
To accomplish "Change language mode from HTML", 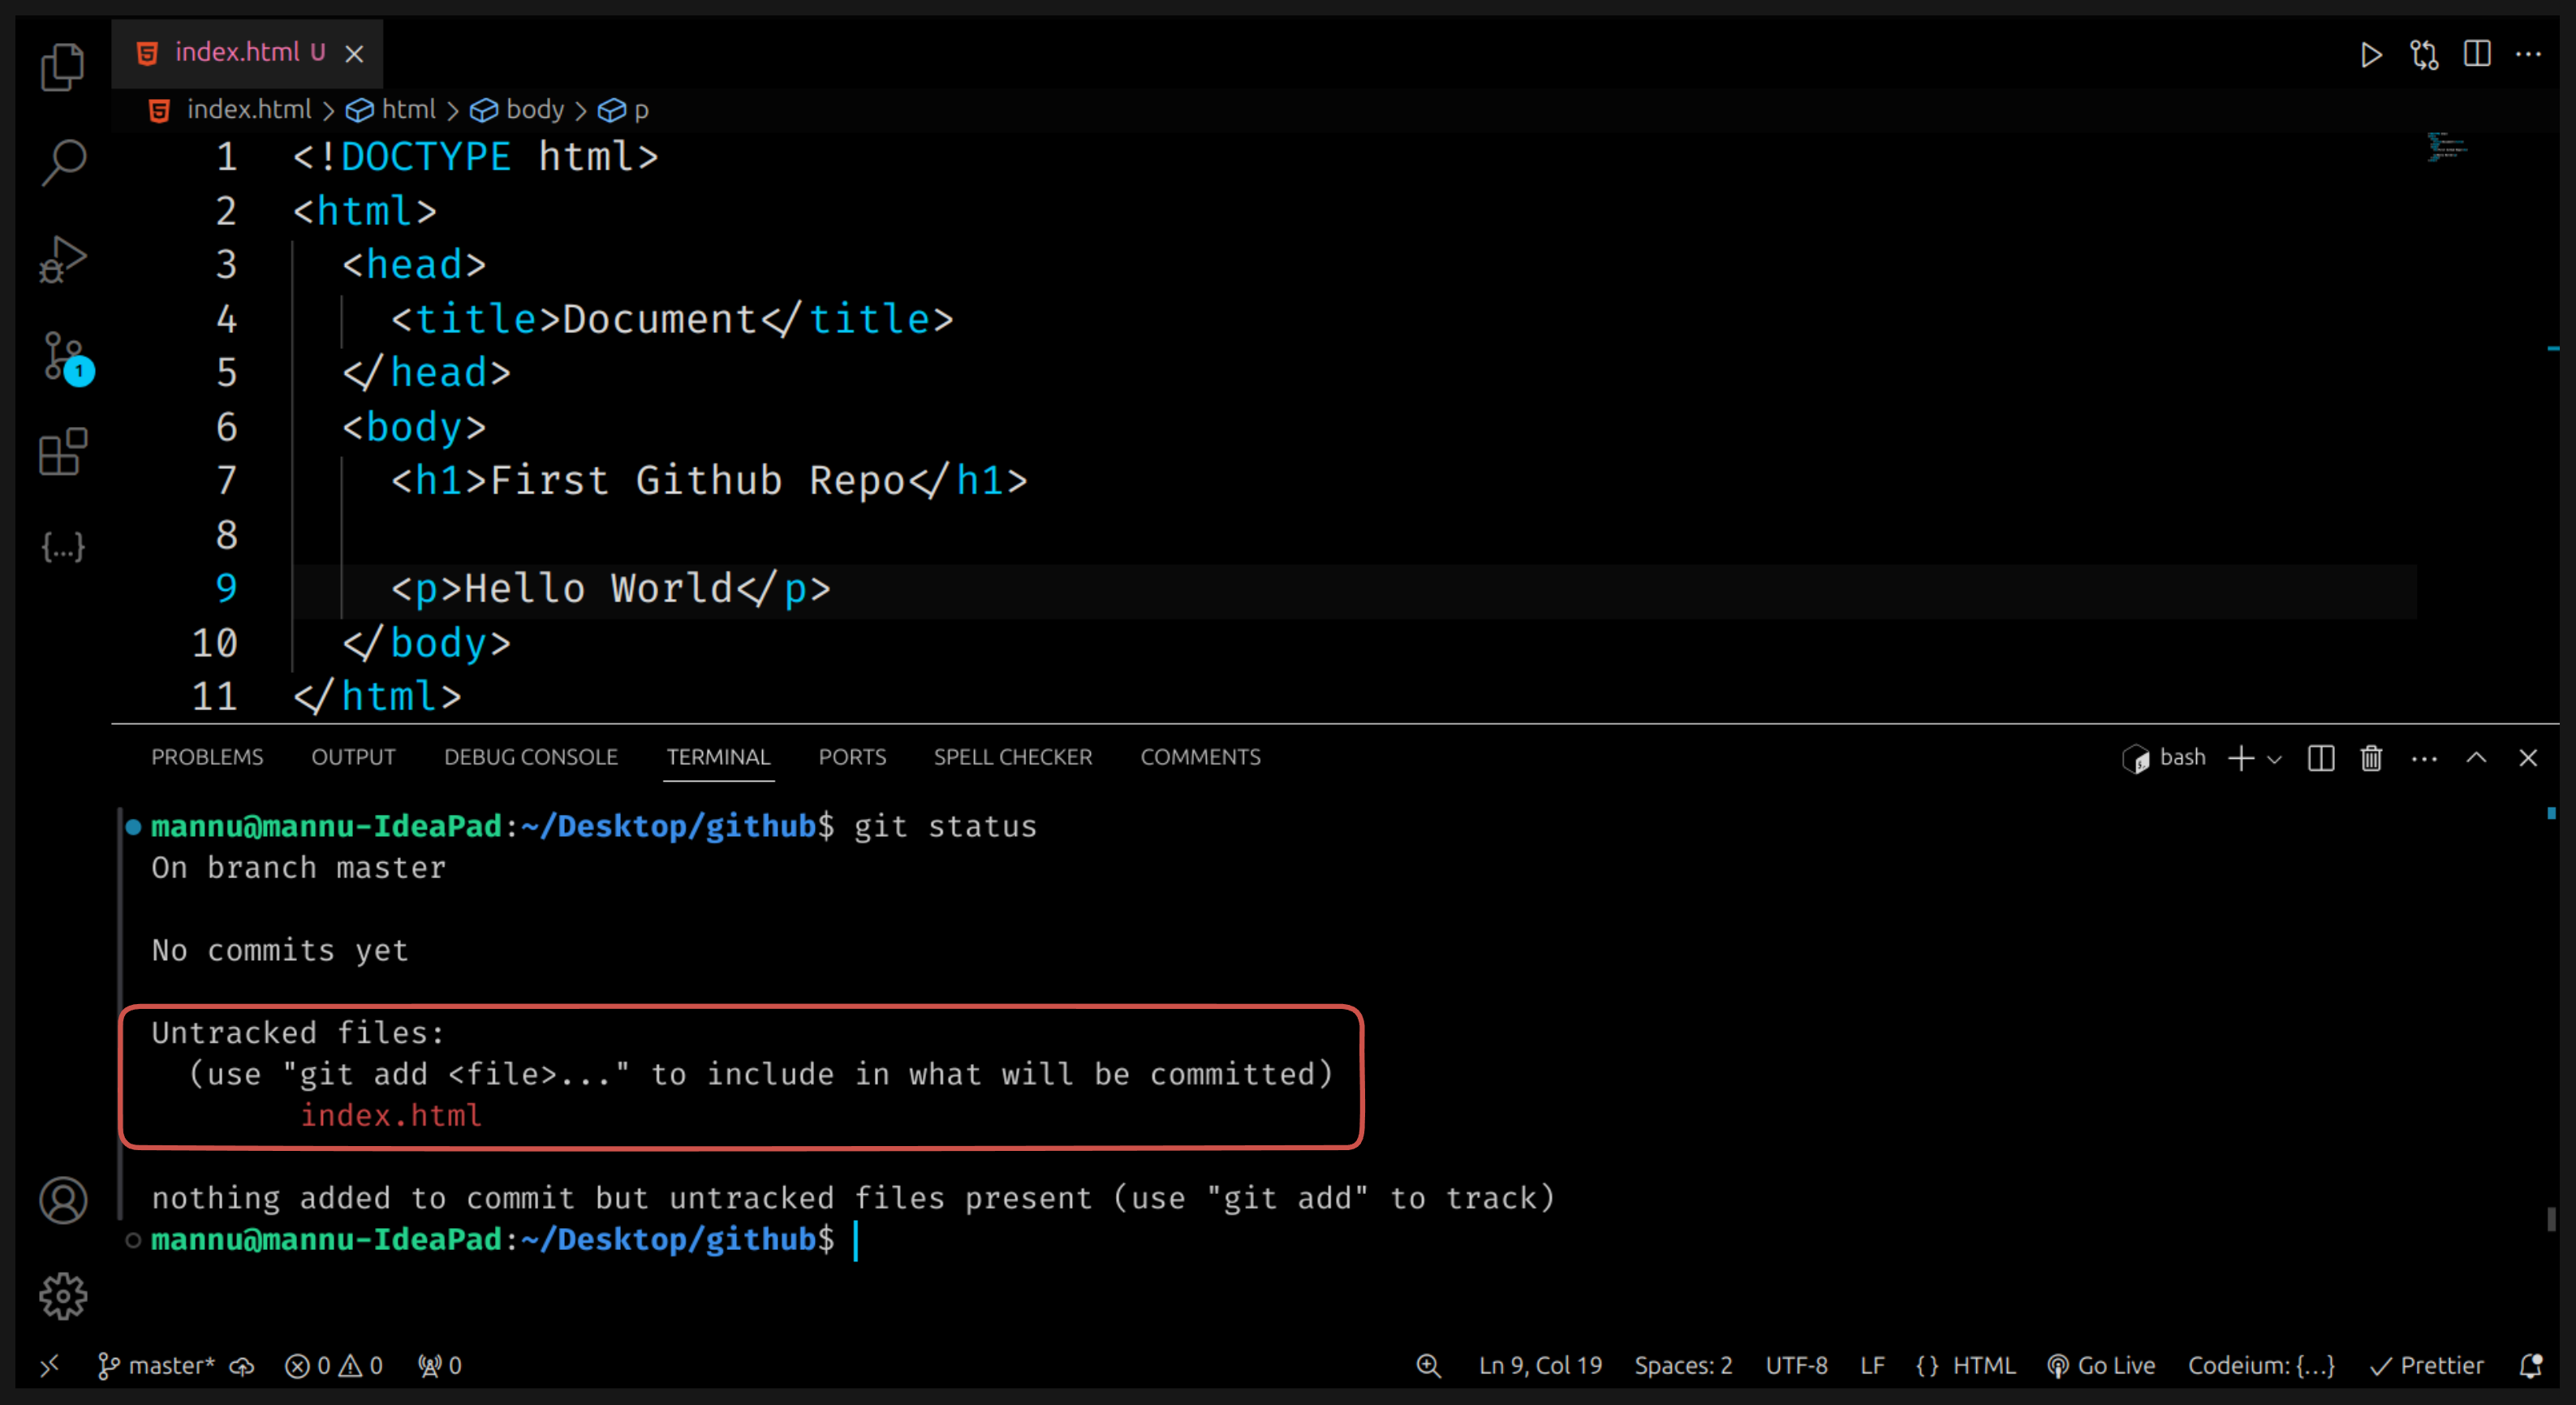I will [1983, 1365].
